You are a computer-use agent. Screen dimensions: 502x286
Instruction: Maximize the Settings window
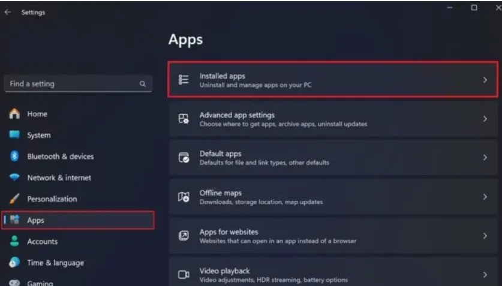click(474, 7)
